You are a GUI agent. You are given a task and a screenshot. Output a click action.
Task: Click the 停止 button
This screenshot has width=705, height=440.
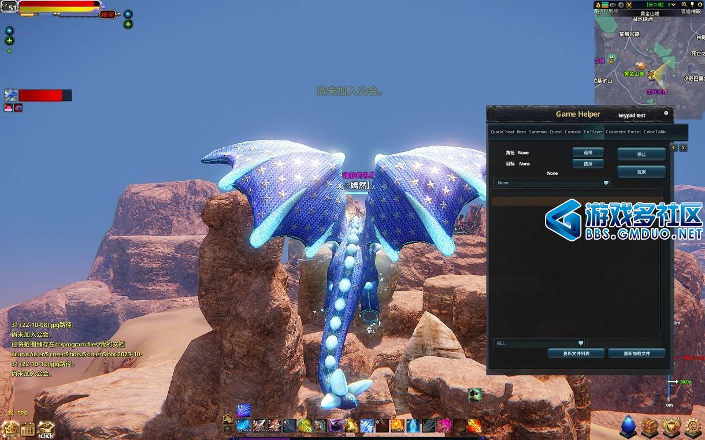click(x=641, y=154)
